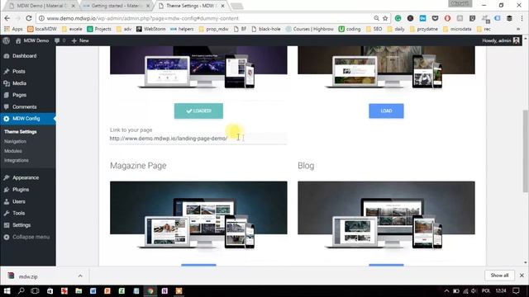This screenshot has height=297, width=529.
Task: Open the Pocket extension icon
Action: [x=436, y=18]
